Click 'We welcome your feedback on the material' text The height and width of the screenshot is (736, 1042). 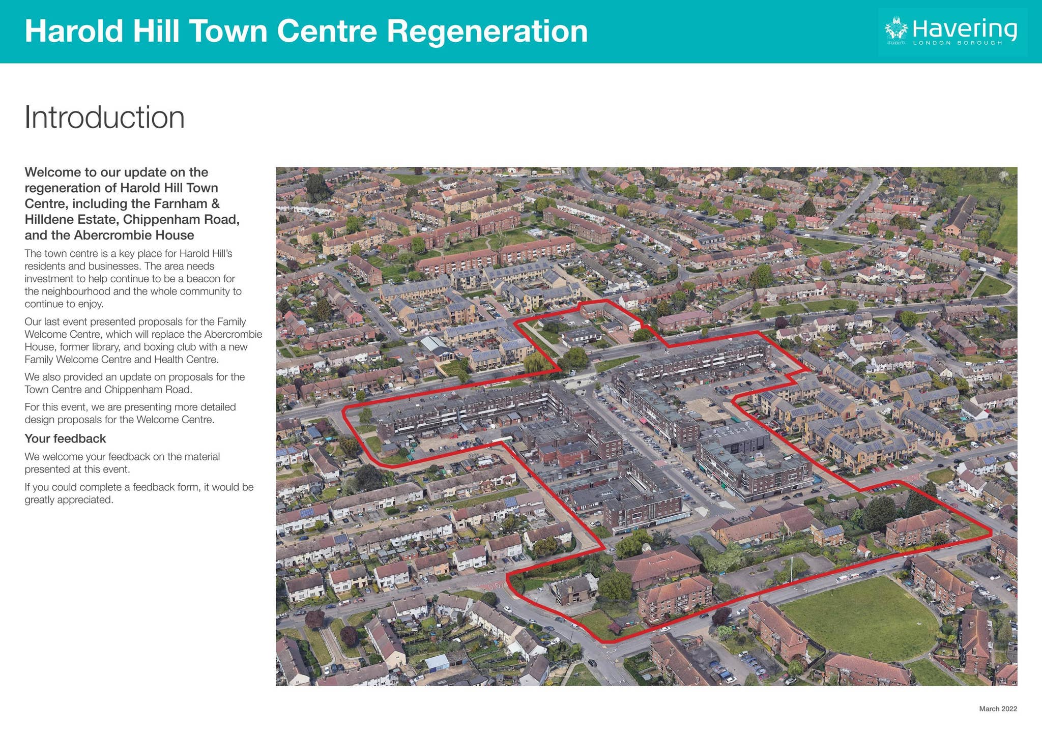[x=122, y=463]
